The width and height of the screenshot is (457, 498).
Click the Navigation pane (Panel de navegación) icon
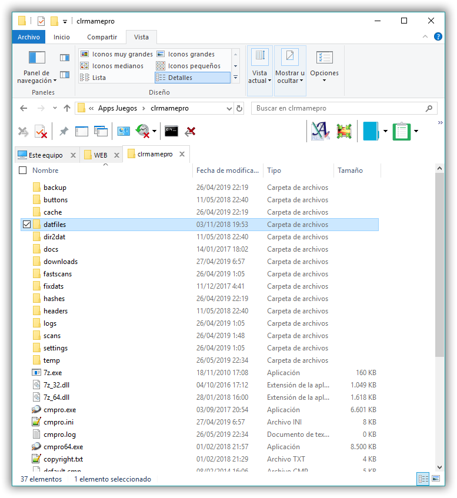[37, 58]
